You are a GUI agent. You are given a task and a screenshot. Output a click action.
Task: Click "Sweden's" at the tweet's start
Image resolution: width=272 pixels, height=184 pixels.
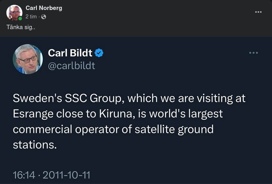coord(35,98)
